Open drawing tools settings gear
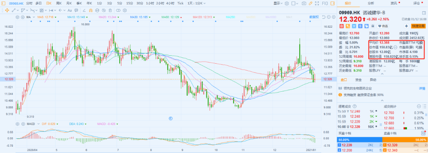This screenshot has height=153, width=428. point(125,10)
